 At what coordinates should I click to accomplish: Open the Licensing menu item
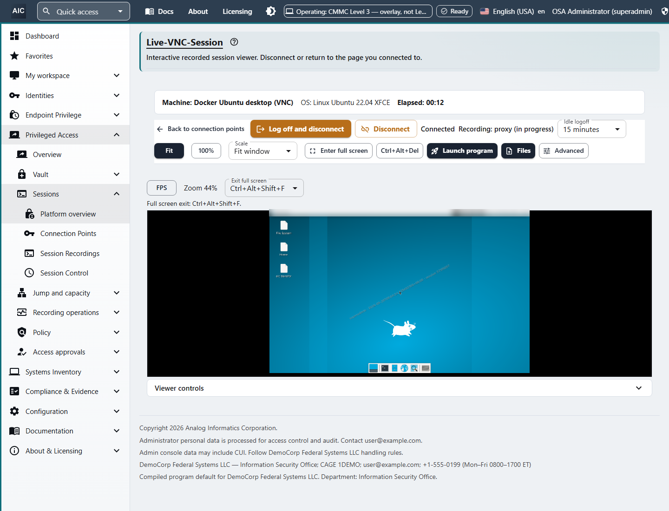click(237, 11)
